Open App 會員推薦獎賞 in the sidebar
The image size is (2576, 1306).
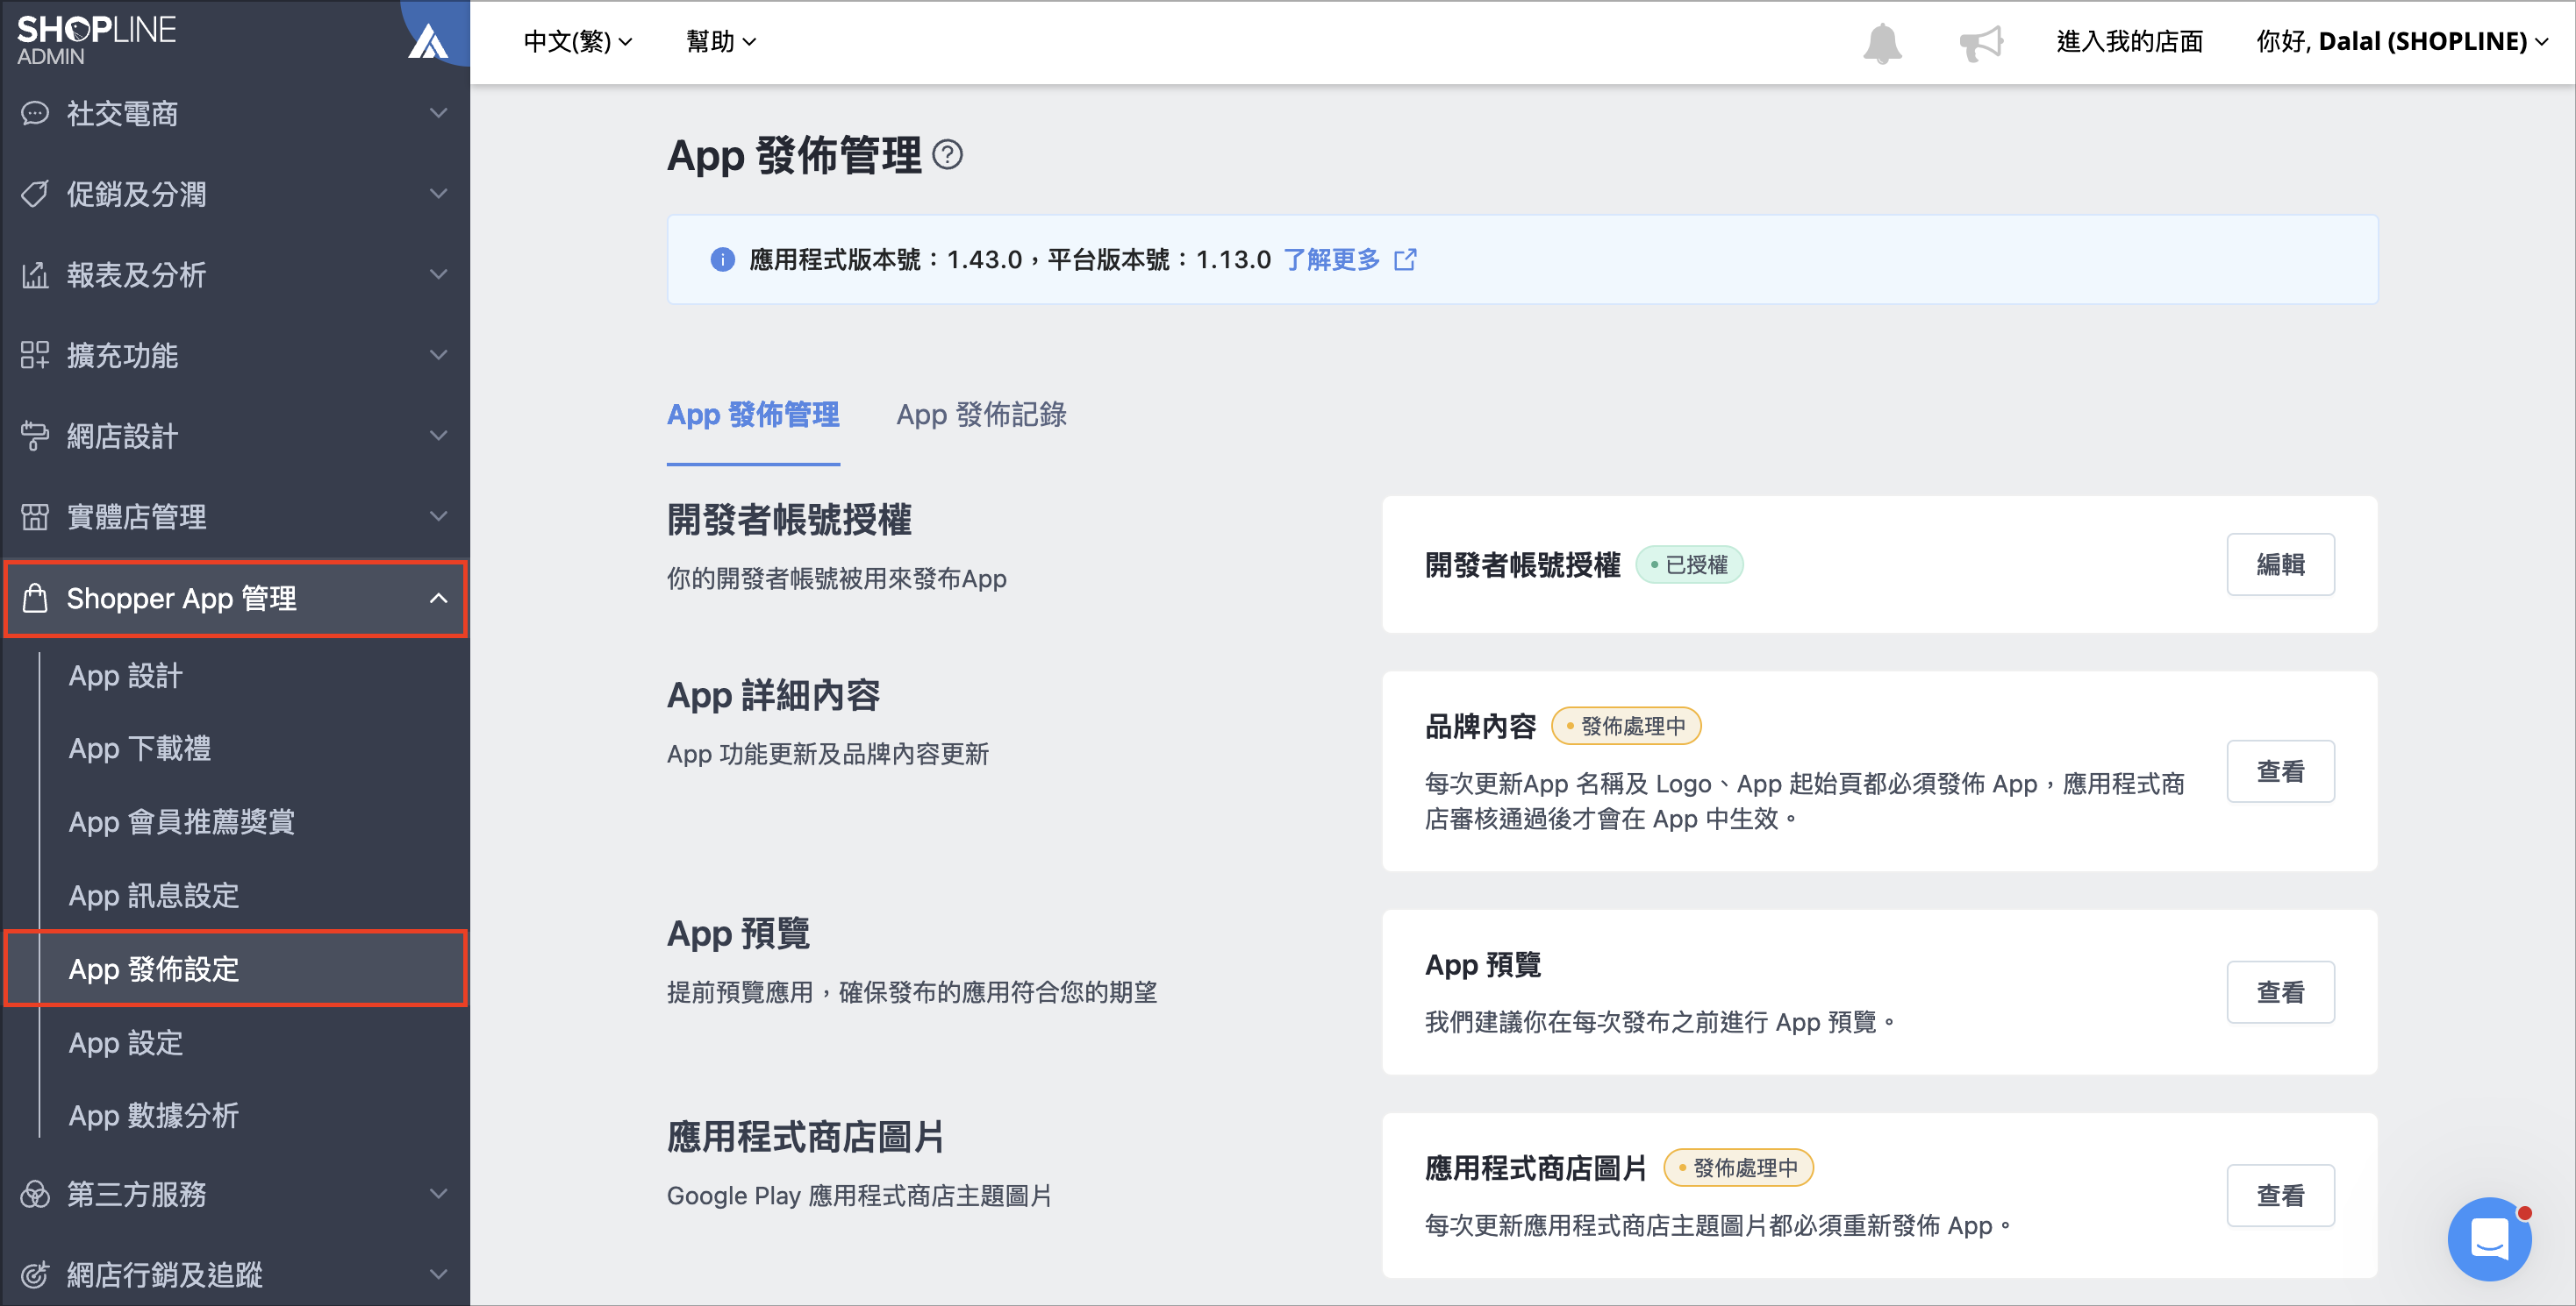[181, 821]
